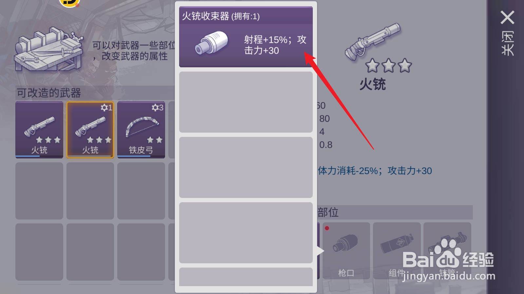Click the white muzzle choke icon
524x294 pixels.
211,43
